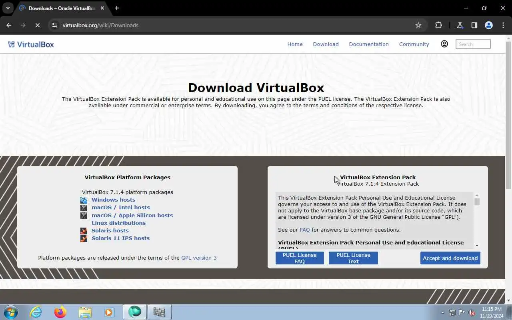Open macOS / Apple Silicon hosts link
This screenshot has width=512, height=320.
point(132,215)
